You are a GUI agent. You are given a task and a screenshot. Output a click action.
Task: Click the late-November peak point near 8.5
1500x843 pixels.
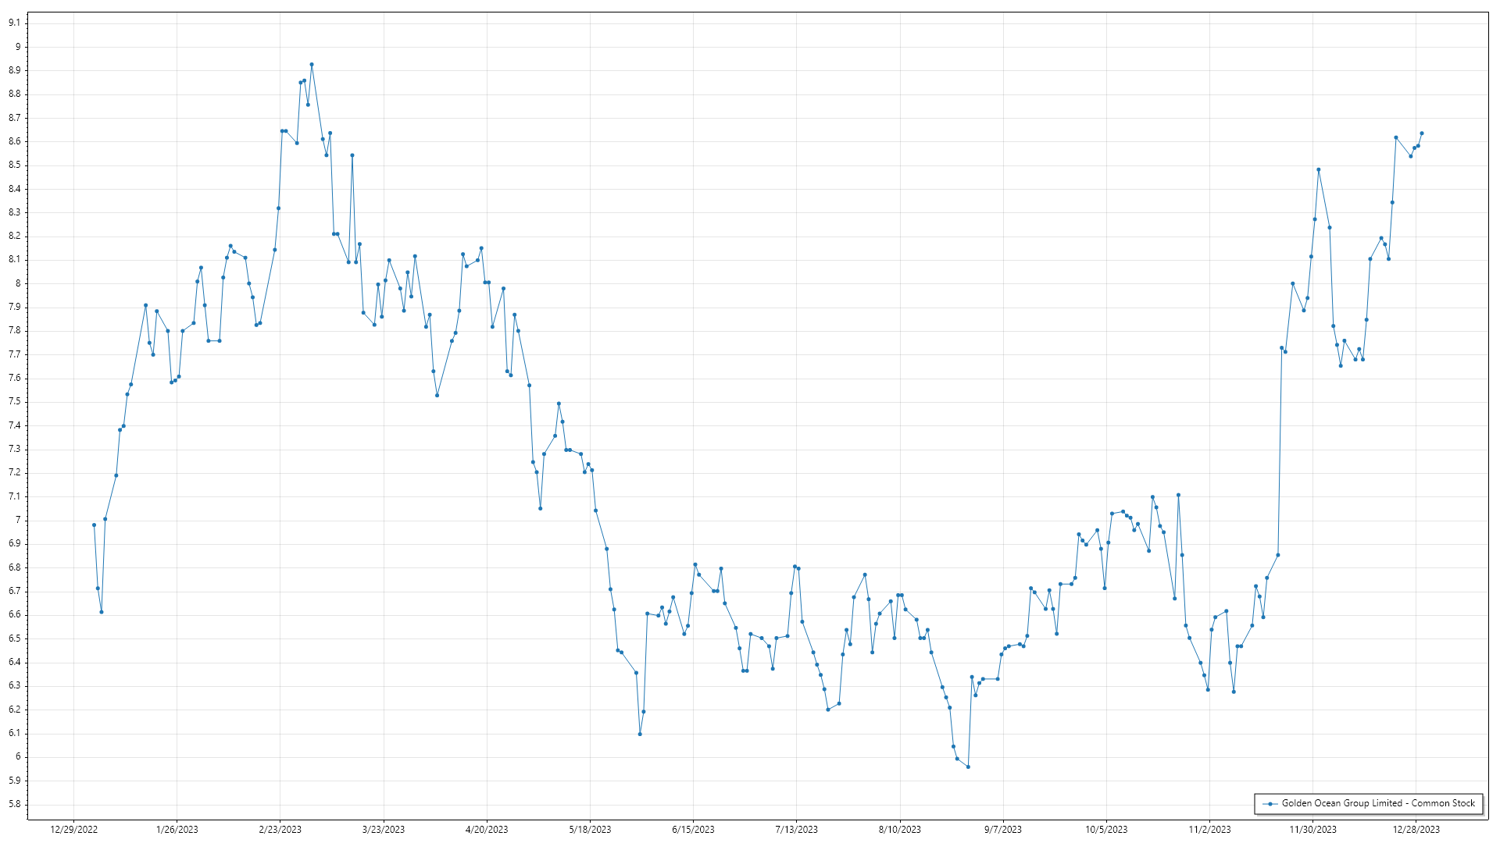click(x=1319, y=169)
